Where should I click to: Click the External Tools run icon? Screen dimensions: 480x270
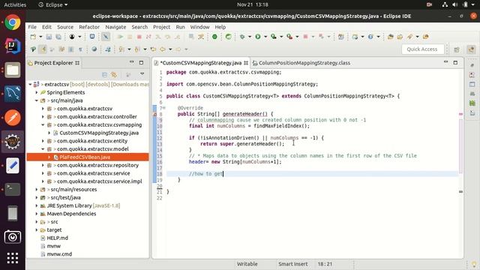289,37
